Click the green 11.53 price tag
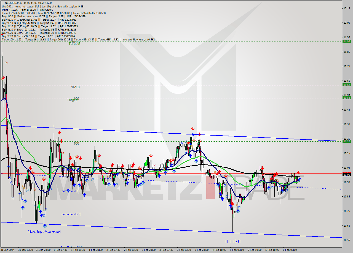Image resolution: width=353 pixels, height=253 pixels. [347, 98]
